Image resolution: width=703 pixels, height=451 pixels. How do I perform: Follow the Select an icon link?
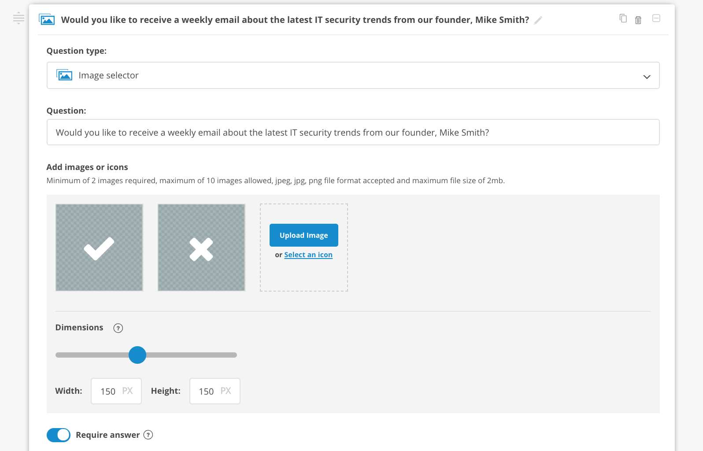308,255
